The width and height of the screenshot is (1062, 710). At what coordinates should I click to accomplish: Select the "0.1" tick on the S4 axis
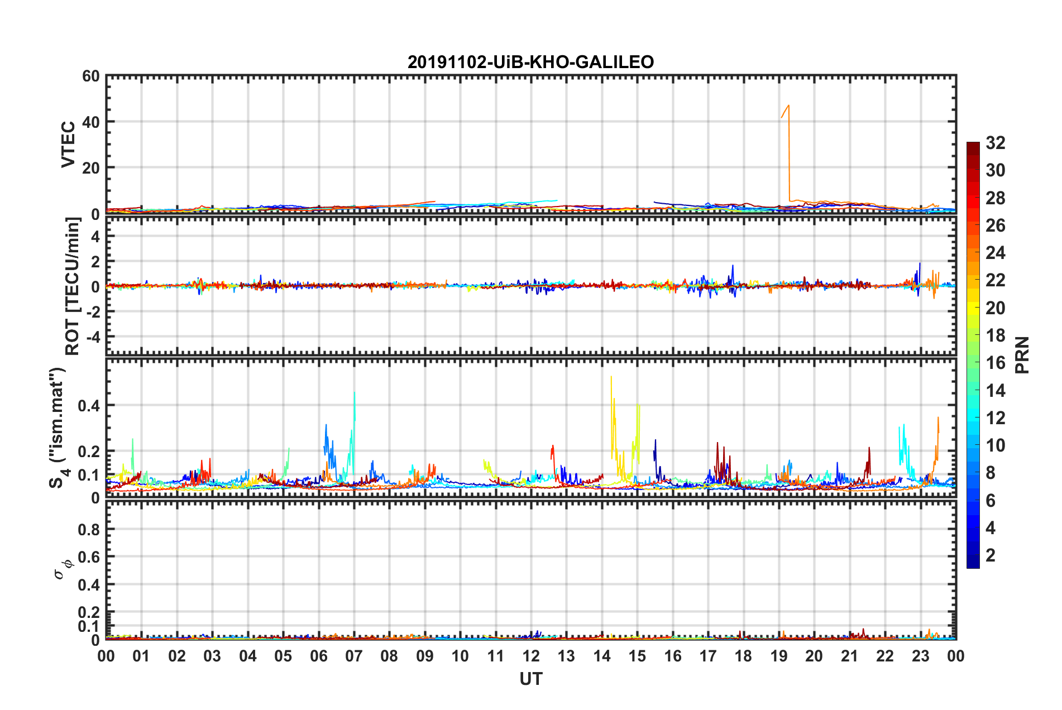pos(89,476)
